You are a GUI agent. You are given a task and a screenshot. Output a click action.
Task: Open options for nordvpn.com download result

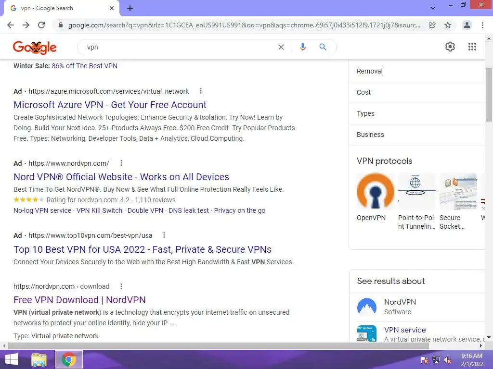pyautogui.click(x=121, y=286)
